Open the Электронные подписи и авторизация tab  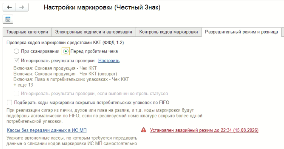click(x=94, y=32)
